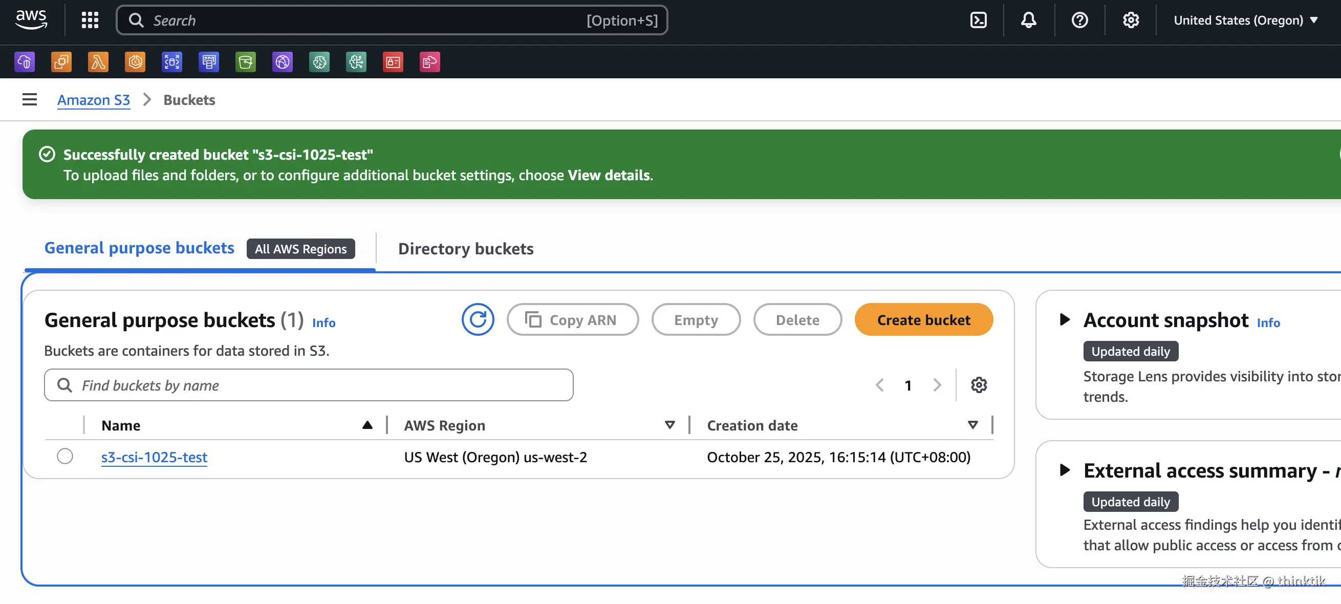Expand the Account snapshot panel
Image resolution: width=1341 pixels, height=604 pixels.
pyautogui.click(x=1065, y=320)
